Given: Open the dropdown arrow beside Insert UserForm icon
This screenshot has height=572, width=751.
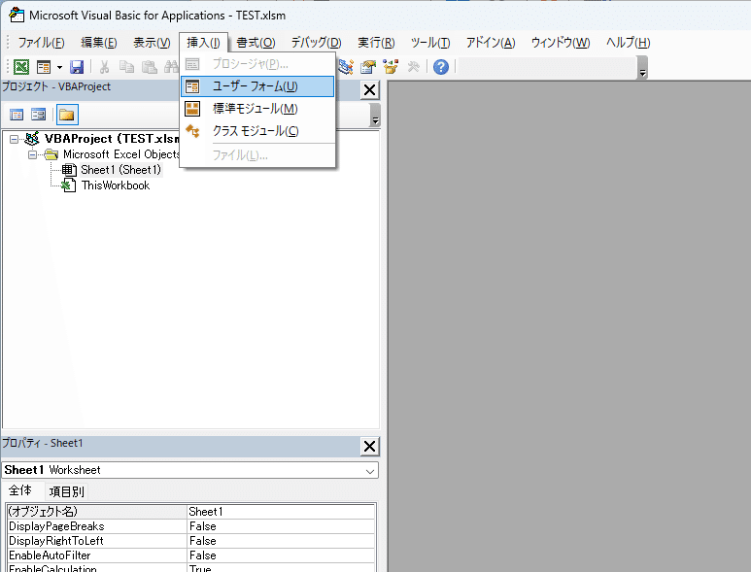Looking at the screenshot, I should pos(59,67).
